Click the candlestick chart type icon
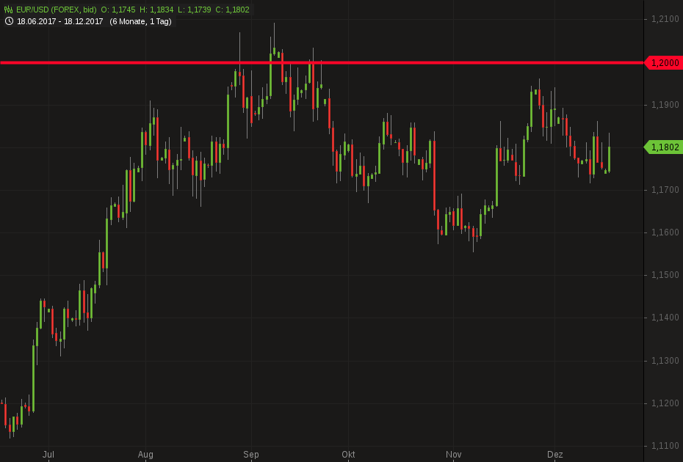Image resolution: width=683 pixels, height=462 pixels. (9, 10)
